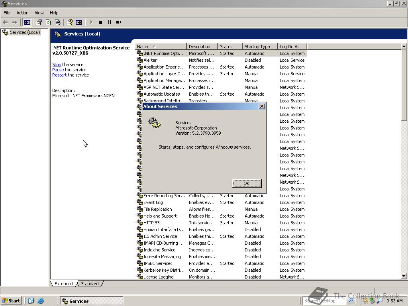Select the License Logging service gear icon
This screenshot has height=306, width=408.
(140, 277)
